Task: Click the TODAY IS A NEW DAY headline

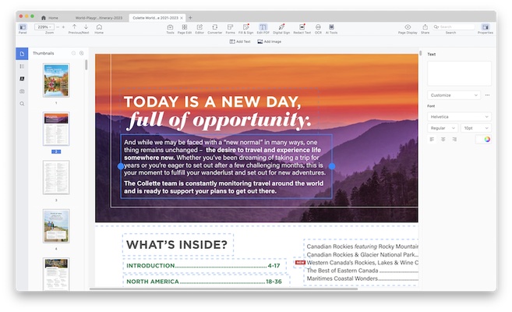Action: [212, 101]
